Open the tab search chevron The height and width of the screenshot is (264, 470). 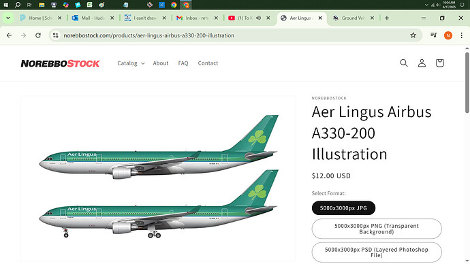pos(8,18)
